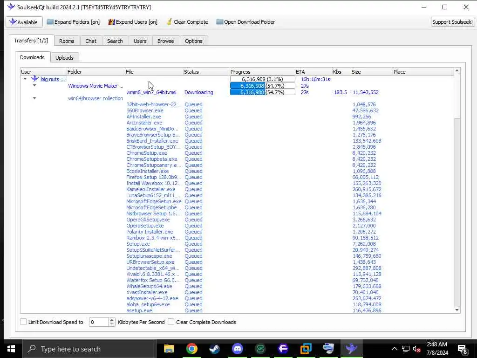Open Google Chrome from the taskbar
477x358 pixels.
pos(191,349)
